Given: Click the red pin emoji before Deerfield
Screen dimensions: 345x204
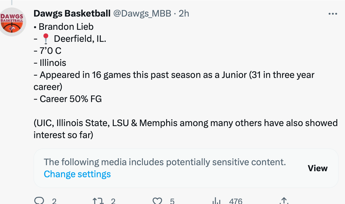Looking at the screenshot, I should [46, 39].
